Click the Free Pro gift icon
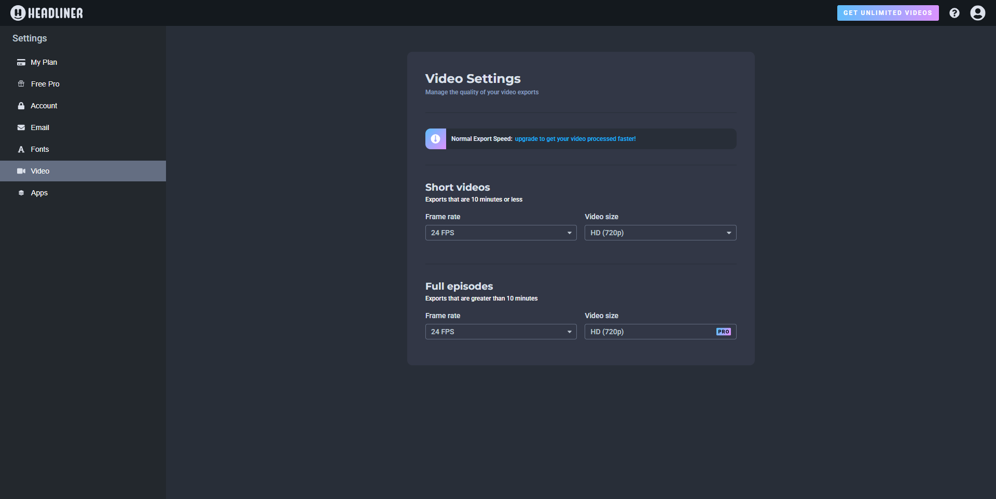This screenshot has width=996, height=499. pos(21,84)
